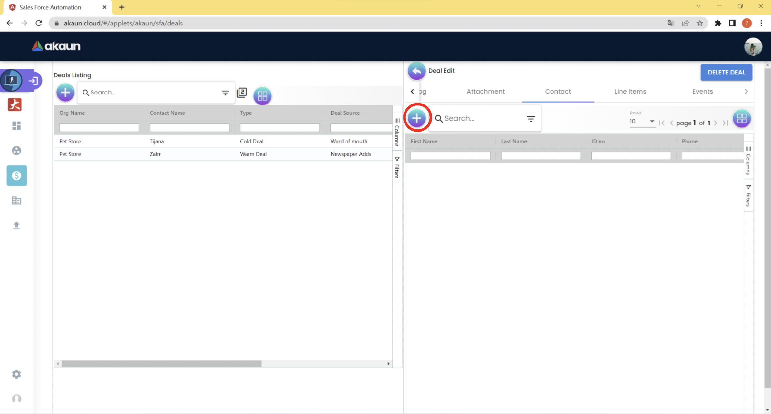
Task: Toggle the Filters panel in Deals Listing
Action: [x=397, y=168]
